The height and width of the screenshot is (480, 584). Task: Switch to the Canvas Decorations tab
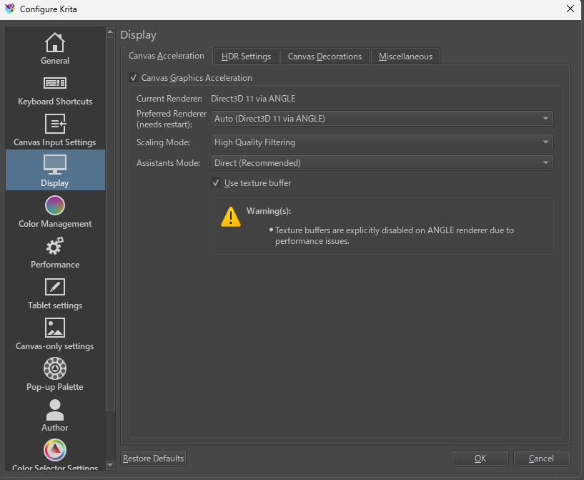click(325, 57)
